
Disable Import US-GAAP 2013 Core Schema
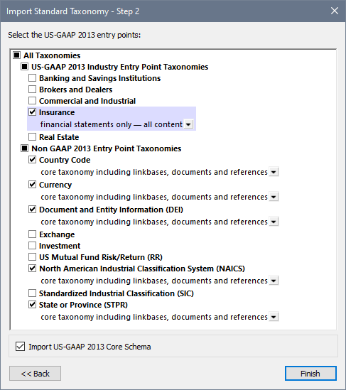[x=20, y=347]
